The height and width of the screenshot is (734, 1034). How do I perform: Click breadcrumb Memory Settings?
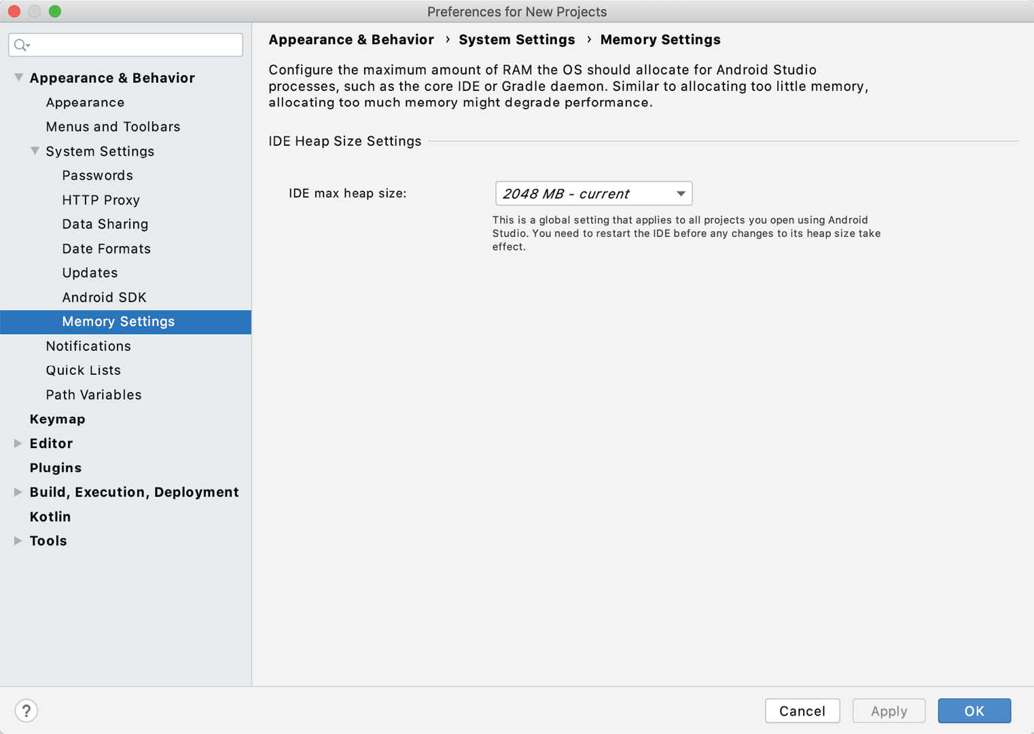(x=660, y=40)
